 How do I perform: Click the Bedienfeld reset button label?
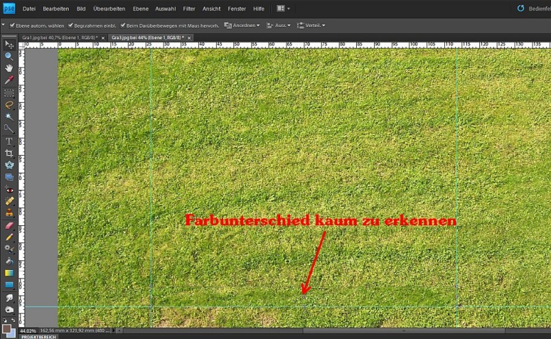(540, 9)
